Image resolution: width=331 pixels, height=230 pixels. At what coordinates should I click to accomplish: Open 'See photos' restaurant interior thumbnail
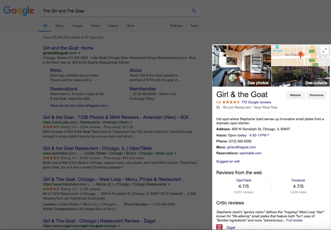(242, 66)
